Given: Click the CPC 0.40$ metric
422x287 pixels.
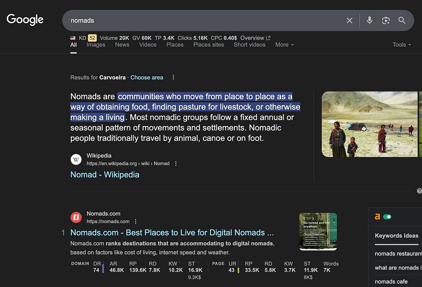Looking at the screenshot, I should click(x=224, y=38).
